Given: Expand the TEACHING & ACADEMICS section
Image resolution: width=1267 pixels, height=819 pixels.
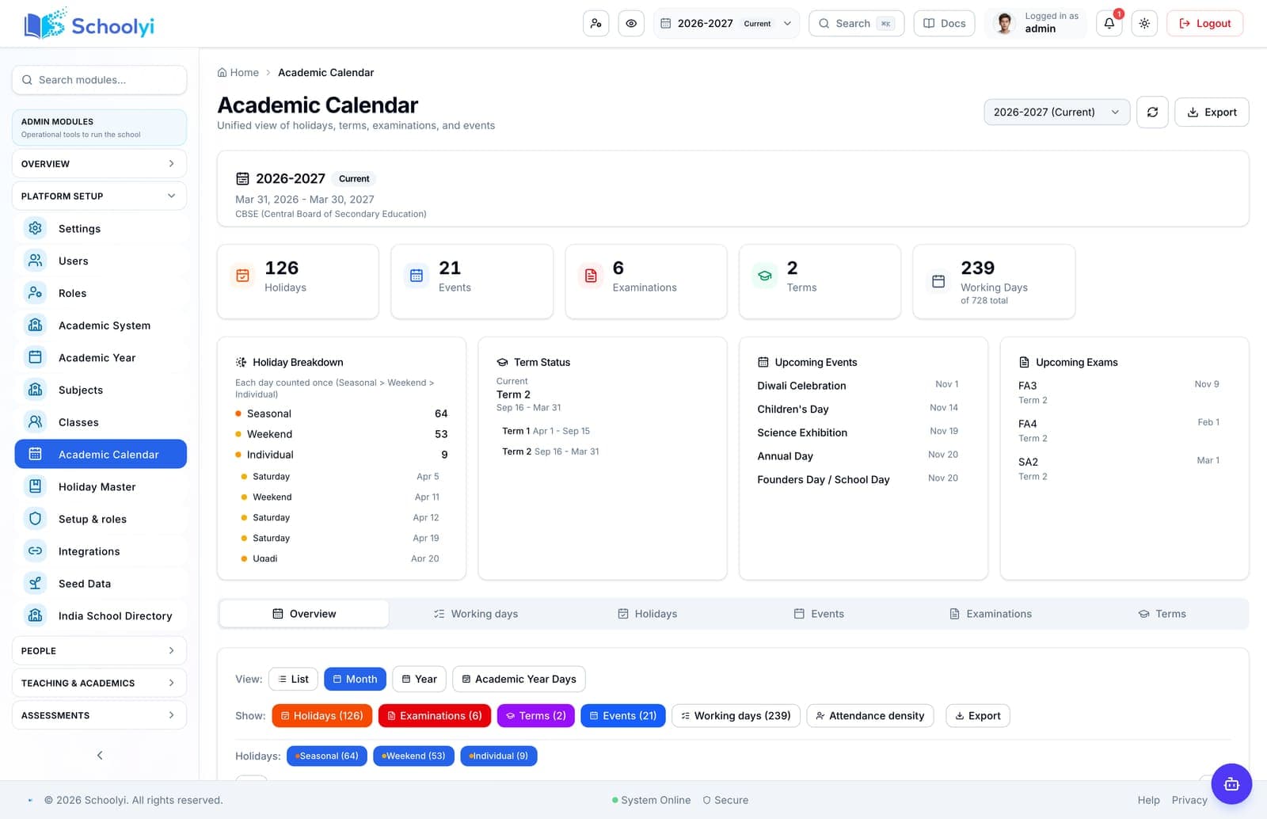Looking at the screenshot, I should (x=99, y=683).
